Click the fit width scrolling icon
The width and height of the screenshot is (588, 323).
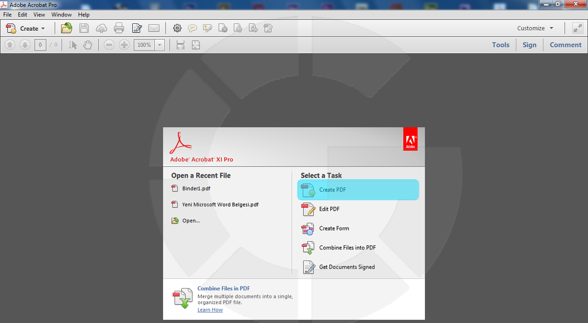coord(181,45)
